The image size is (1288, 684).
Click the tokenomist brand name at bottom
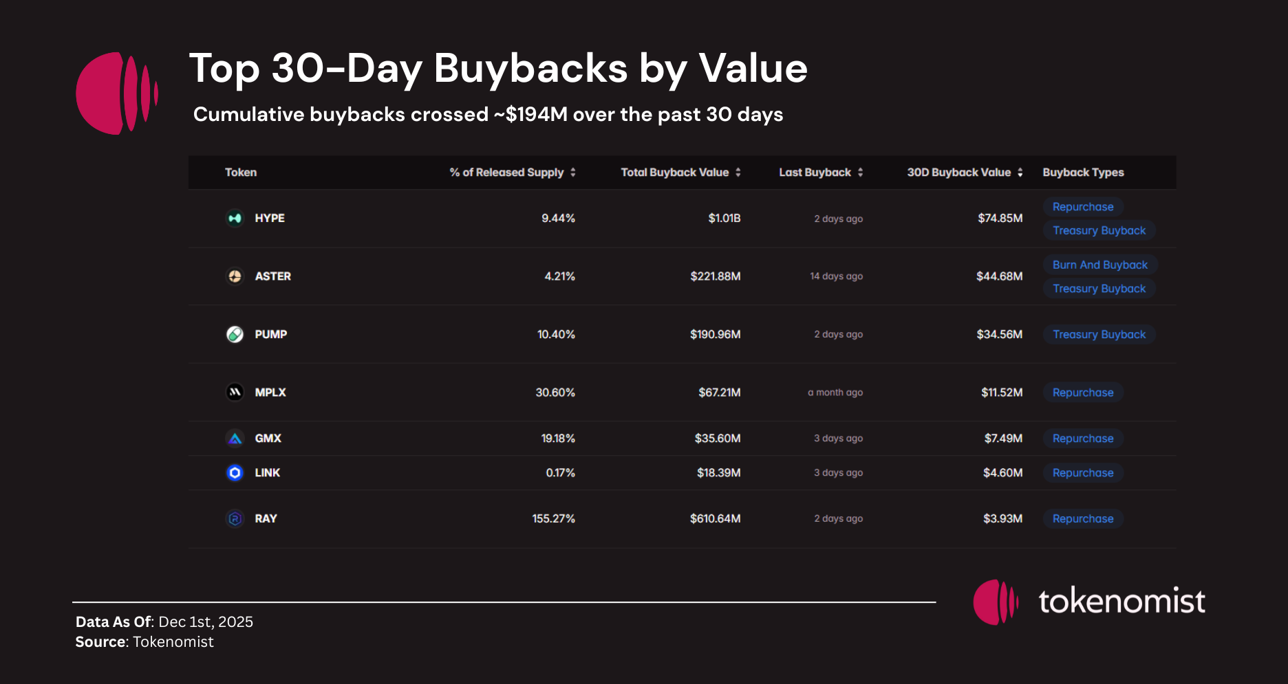point(1121,602)
